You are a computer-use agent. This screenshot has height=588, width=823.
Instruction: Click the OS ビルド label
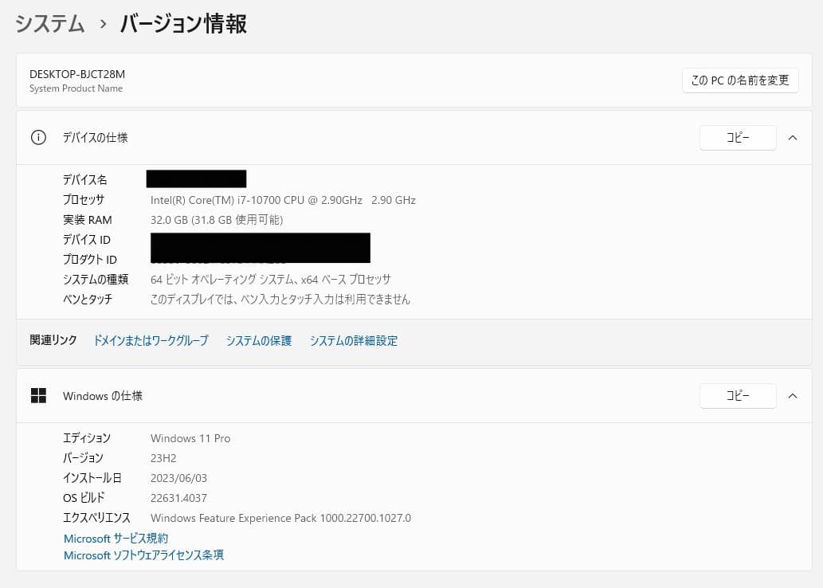pos(84,498)
